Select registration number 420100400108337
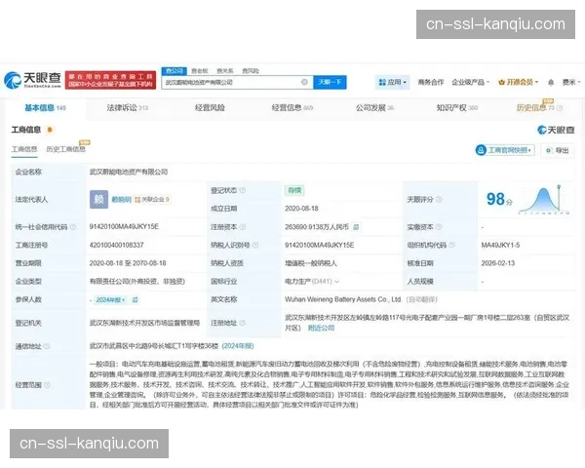The width and height of the screenshot is (585, 468). tap(116, 245)
